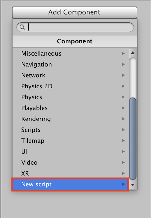This screenshot has height=218, width=151.
Task: Click the scrollbar up arrow
Action: [133, 53]
